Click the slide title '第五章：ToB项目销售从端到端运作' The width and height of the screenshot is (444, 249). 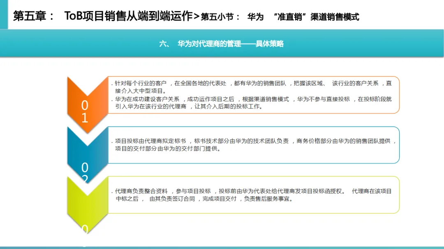click(103, 16)
